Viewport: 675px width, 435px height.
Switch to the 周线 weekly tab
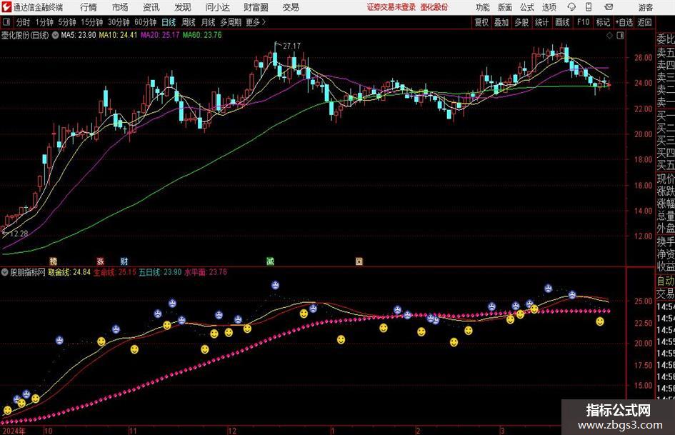click(x=188, y=22)
